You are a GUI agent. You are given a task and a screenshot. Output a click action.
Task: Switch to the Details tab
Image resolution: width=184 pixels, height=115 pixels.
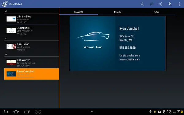tap(117, 12)
